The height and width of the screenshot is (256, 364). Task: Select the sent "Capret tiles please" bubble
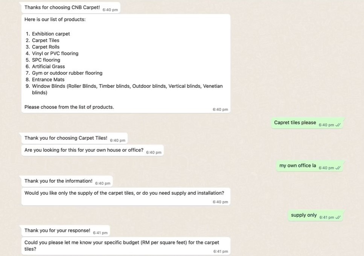coord(295,123)
